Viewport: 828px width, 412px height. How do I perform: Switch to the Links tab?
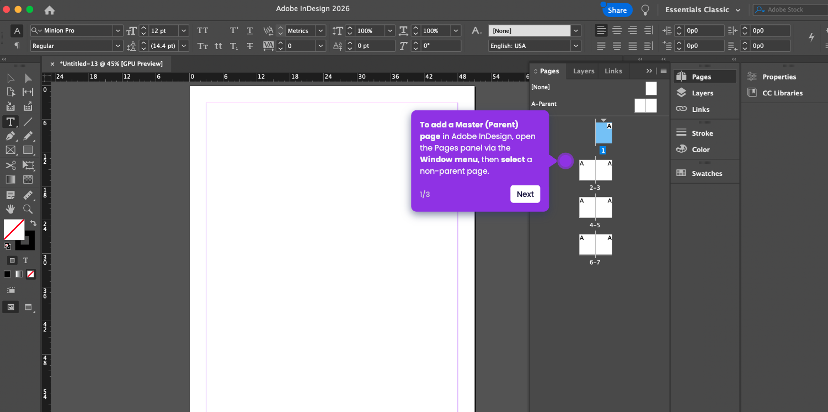(613, 71)
